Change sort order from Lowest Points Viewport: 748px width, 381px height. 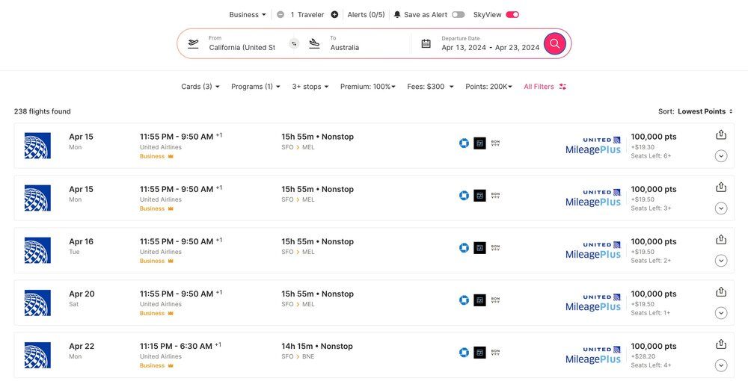705,111
